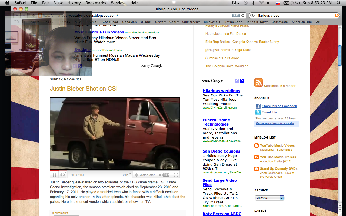Click Most Hilarious Fun Videos ad link
The height and width of the screenshot is (216, 346).
pos(99,32)
